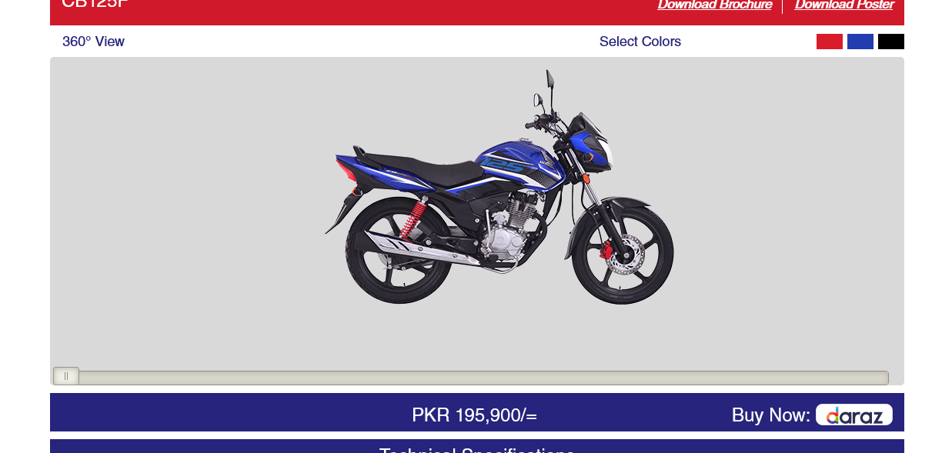Choose the black color swatch
Image resolution: width=942 pixels, height=453 pixels.
pos(891,42)
